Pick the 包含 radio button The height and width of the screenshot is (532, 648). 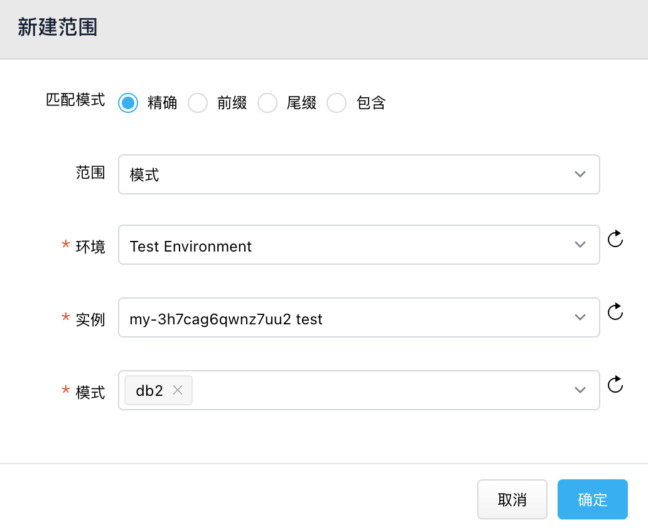click(337, 103)
